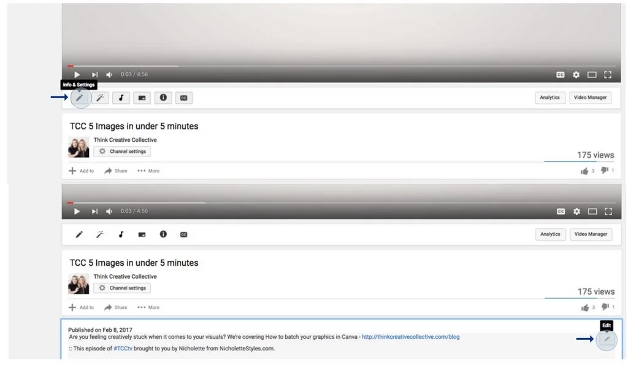
Task: Click lower Analytics button
Action: coord(550,234)
